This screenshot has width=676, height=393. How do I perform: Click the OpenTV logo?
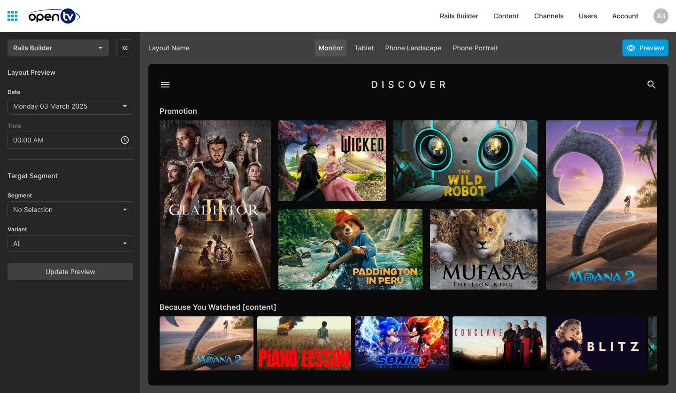pos(54,16)
